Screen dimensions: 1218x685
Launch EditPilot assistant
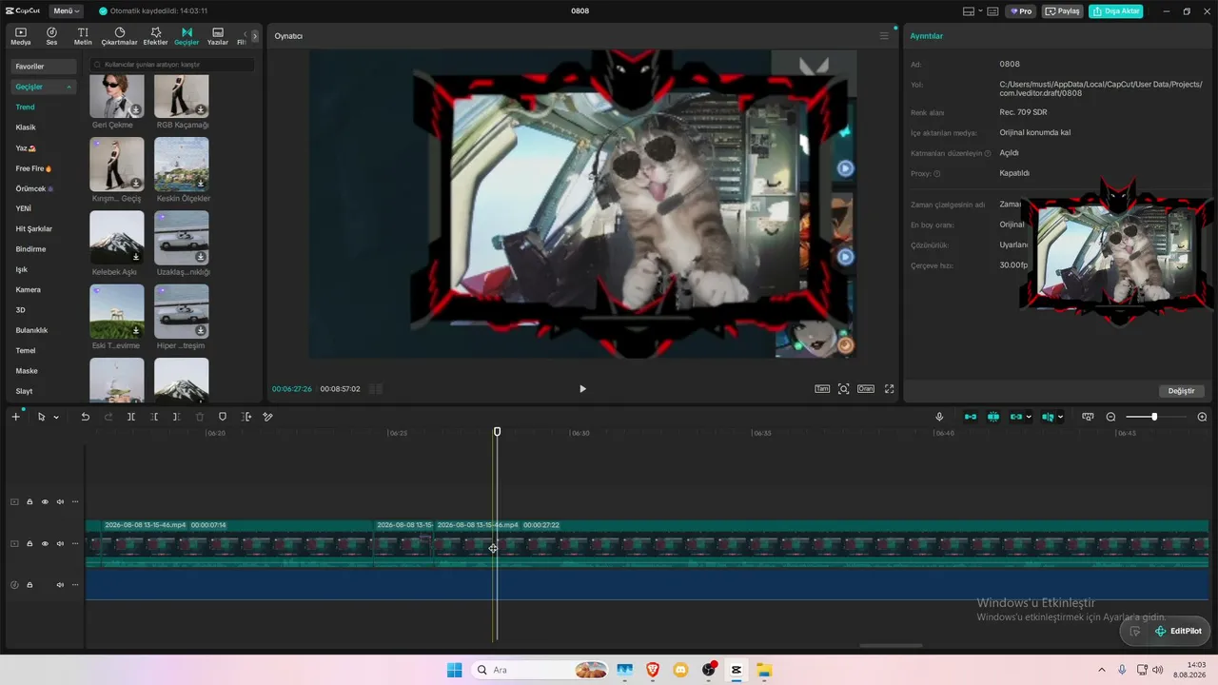point(1178,631)
